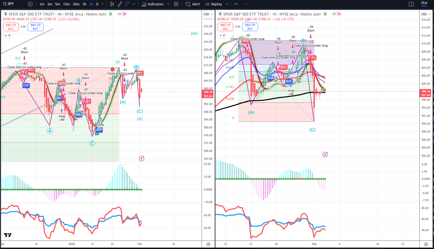Click the (iii) wave label on 4h chart
The image size is (434, 249).
coord(194,33)
